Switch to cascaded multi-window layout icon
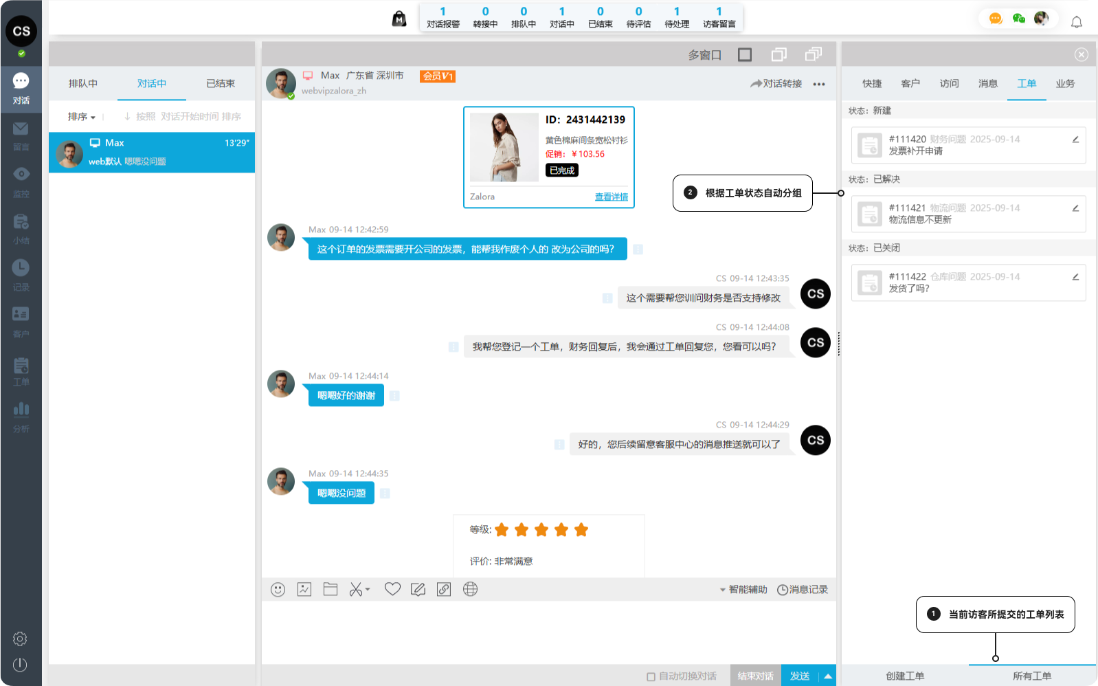This screenshot has width=1098, height=686. tap(814, 54)
